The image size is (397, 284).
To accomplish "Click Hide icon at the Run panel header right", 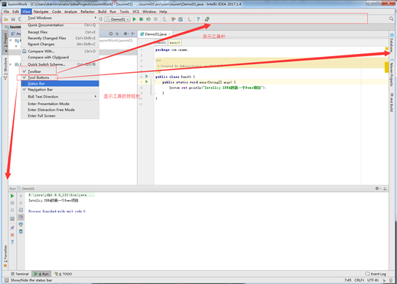I will point(385,188).
